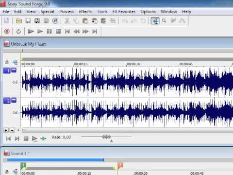
Task: Zoom in time with plus button
Action: (x=6, y=130)
